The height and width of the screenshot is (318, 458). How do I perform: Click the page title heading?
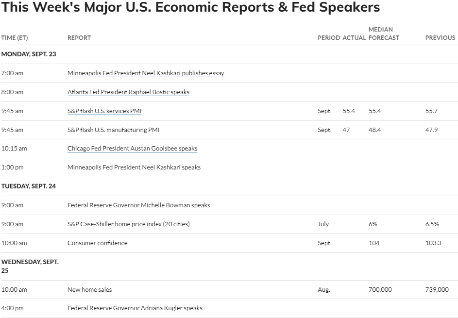(190, 7)
